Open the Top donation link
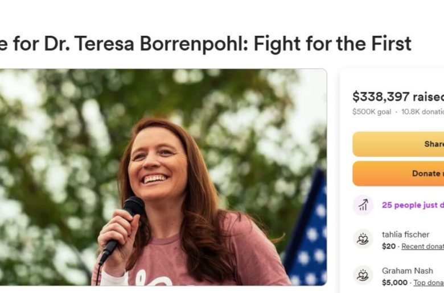This screenshot has width=444, height=293. pos(428,282)
